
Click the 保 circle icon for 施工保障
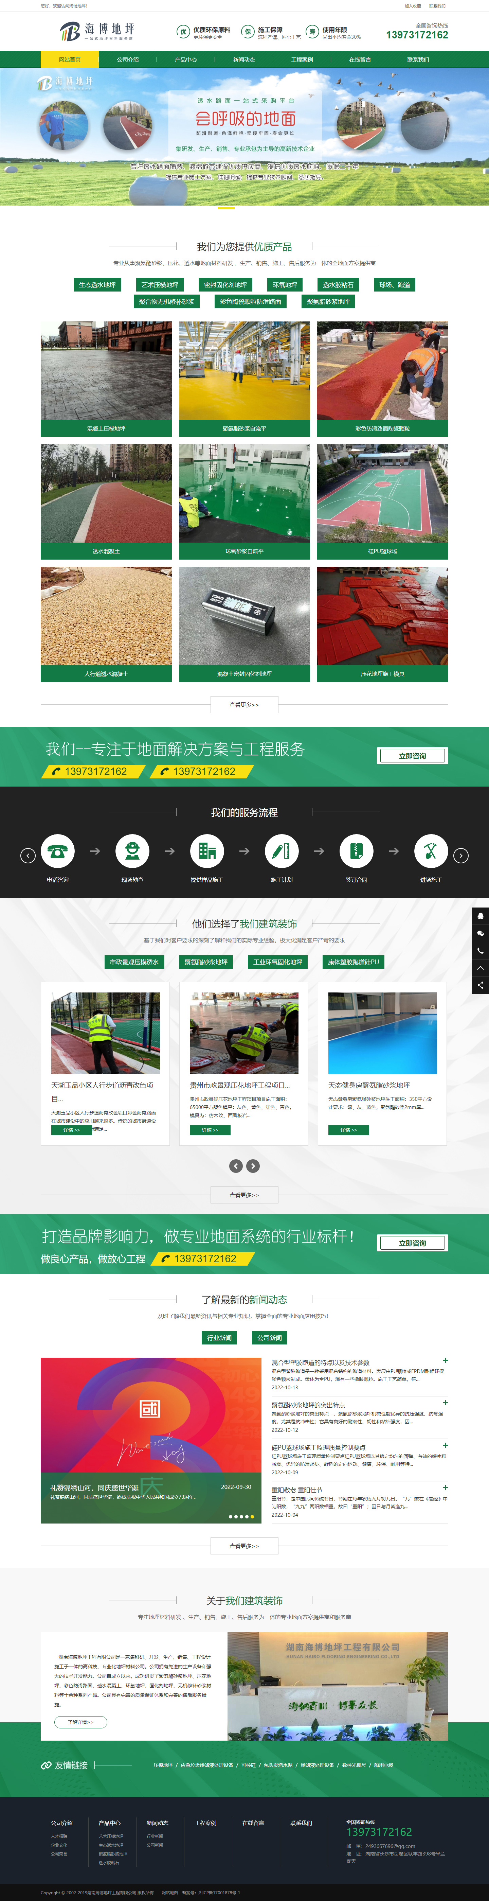point(248,32)
